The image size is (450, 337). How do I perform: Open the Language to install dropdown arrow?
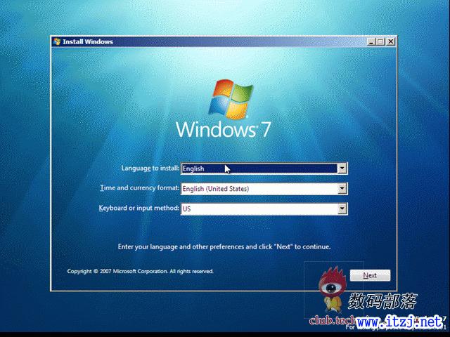[342, 168]
